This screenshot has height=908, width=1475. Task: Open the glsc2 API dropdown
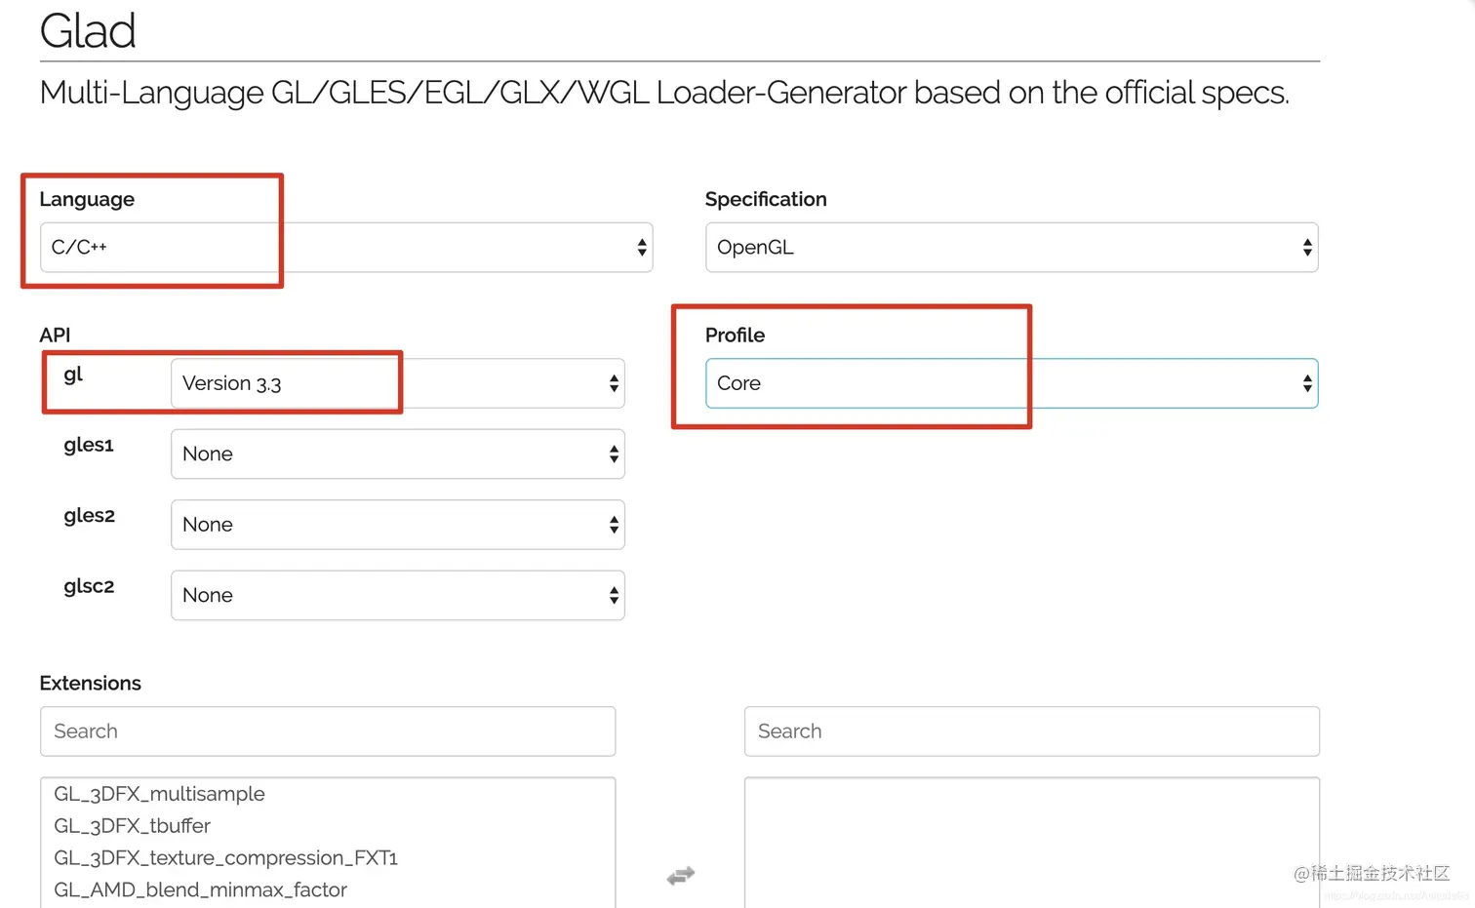coord(397,595)
